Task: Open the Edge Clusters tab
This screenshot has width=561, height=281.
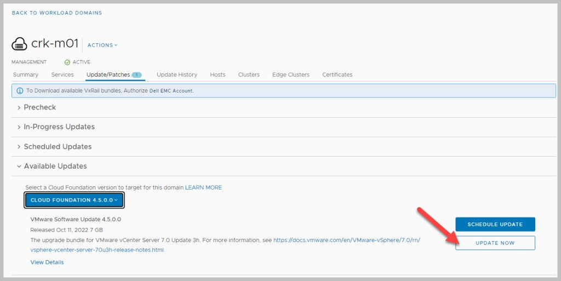Action: tap(291, 74)
